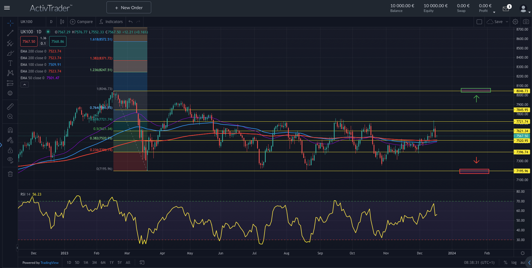Image resolution: width=532 pixels, height=268 pixels.
Task: Switch to the 1Y timeframe tab
Action: (111, 262)
